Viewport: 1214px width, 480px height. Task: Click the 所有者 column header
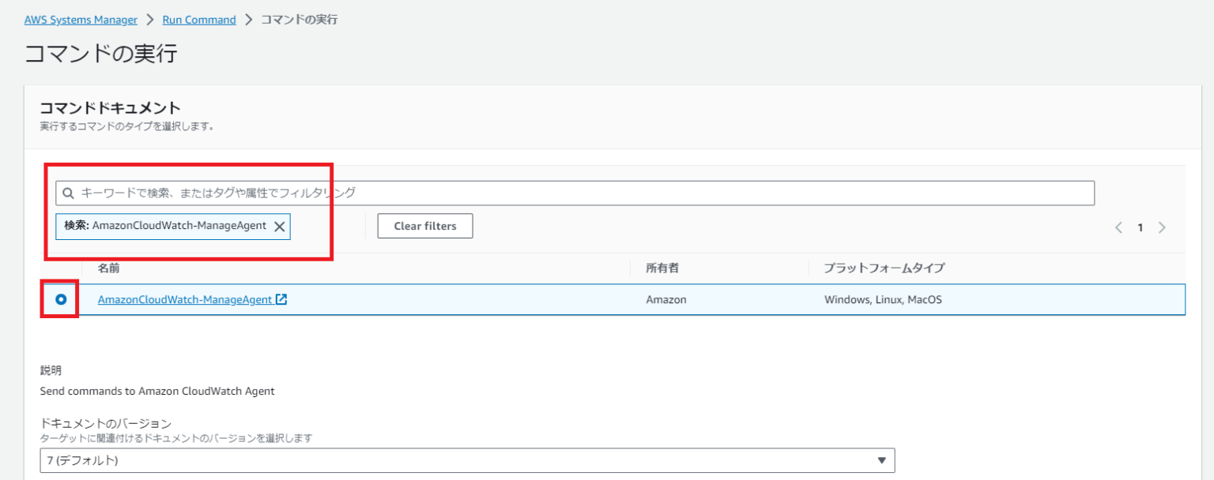point(662,268)
